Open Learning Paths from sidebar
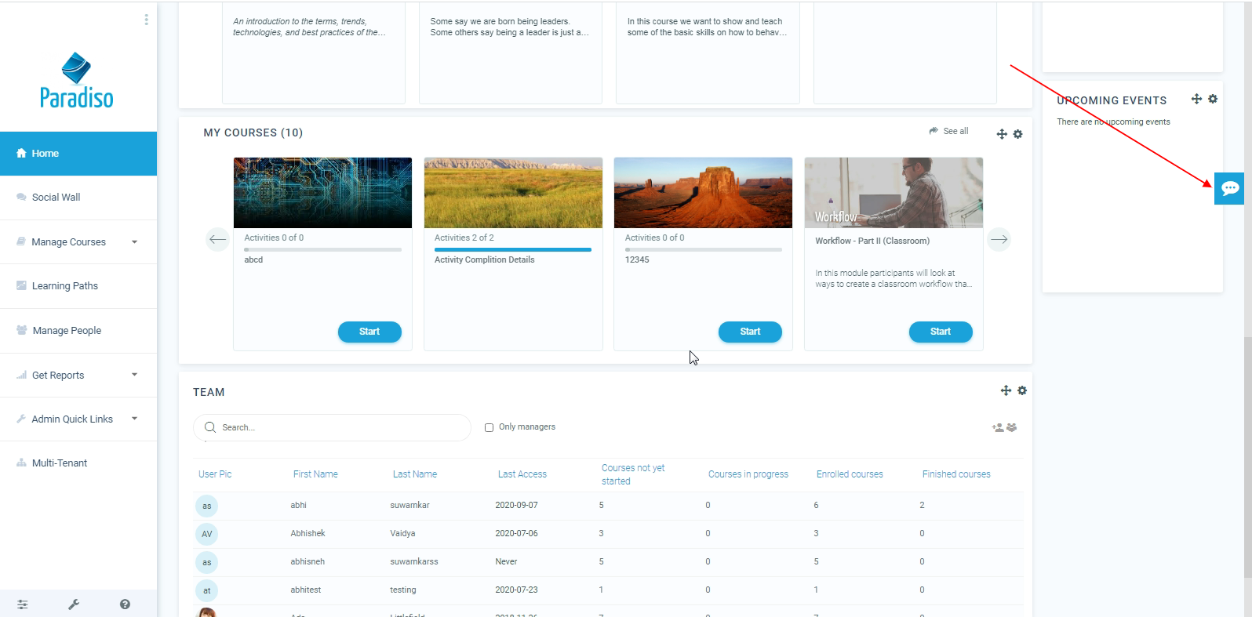This screenshot has width=1252, height=617. click(x=64, y=286)
